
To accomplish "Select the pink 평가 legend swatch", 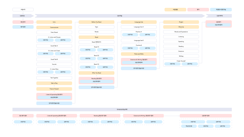I will pos(198,9).
